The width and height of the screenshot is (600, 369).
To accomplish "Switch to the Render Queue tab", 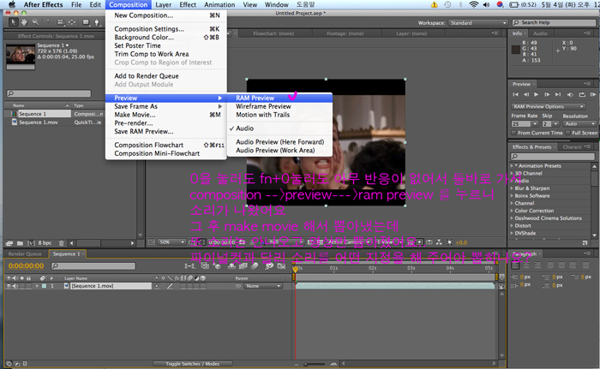I will [25, 254].
